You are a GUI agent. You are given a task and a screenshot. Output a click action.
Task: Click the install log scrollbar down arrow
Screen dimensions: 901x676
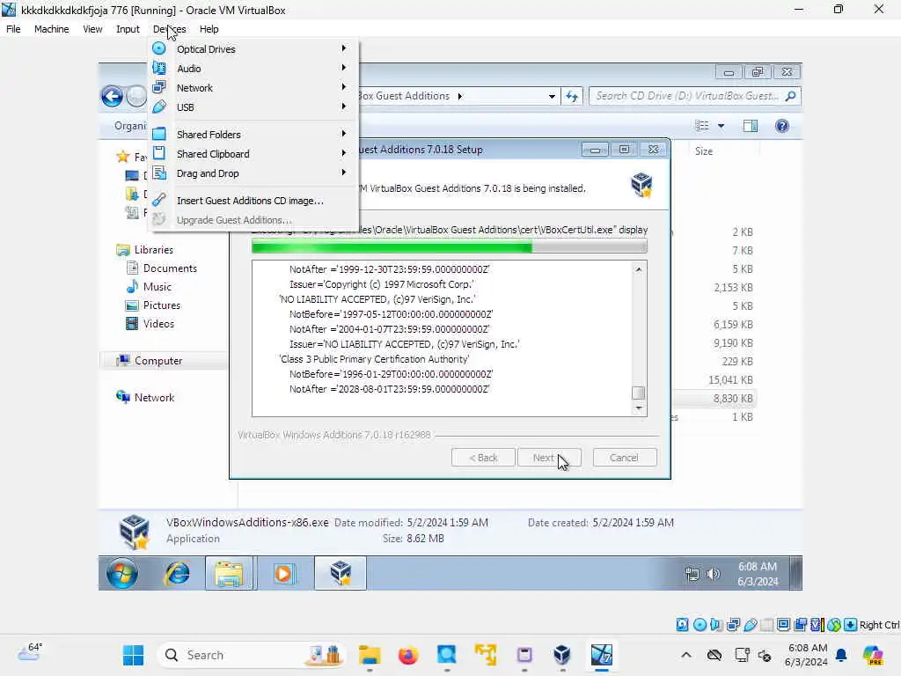[639, 408]
